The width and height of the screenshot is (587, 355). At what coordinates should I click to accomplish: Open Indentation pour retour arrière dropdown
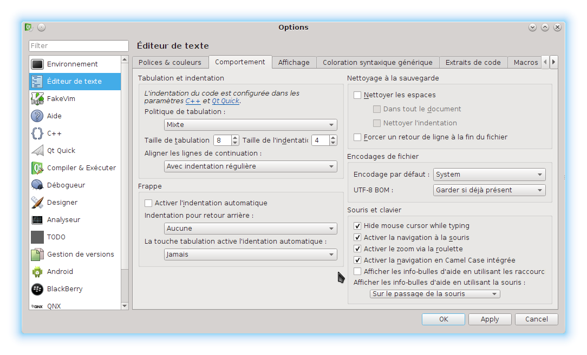[250, 229]
